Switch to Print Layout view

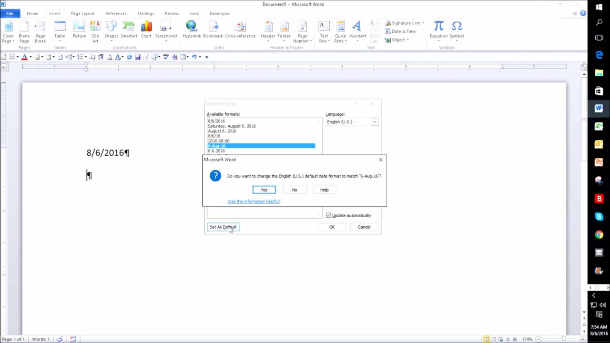coord(486,339)
